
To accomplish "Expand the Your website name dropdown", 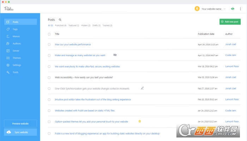I will click(225, 9).
